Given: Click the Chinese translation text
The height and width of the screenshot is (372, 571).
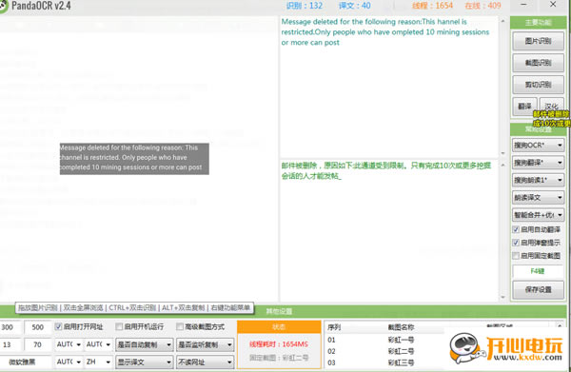Looking at the screenshot, I should click(386, 170).
